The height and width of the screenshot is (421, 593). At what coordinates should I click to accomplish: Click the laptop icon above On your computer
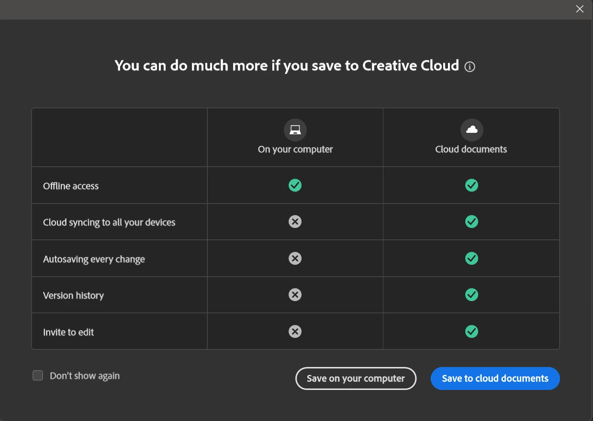[x=295, y=130]
